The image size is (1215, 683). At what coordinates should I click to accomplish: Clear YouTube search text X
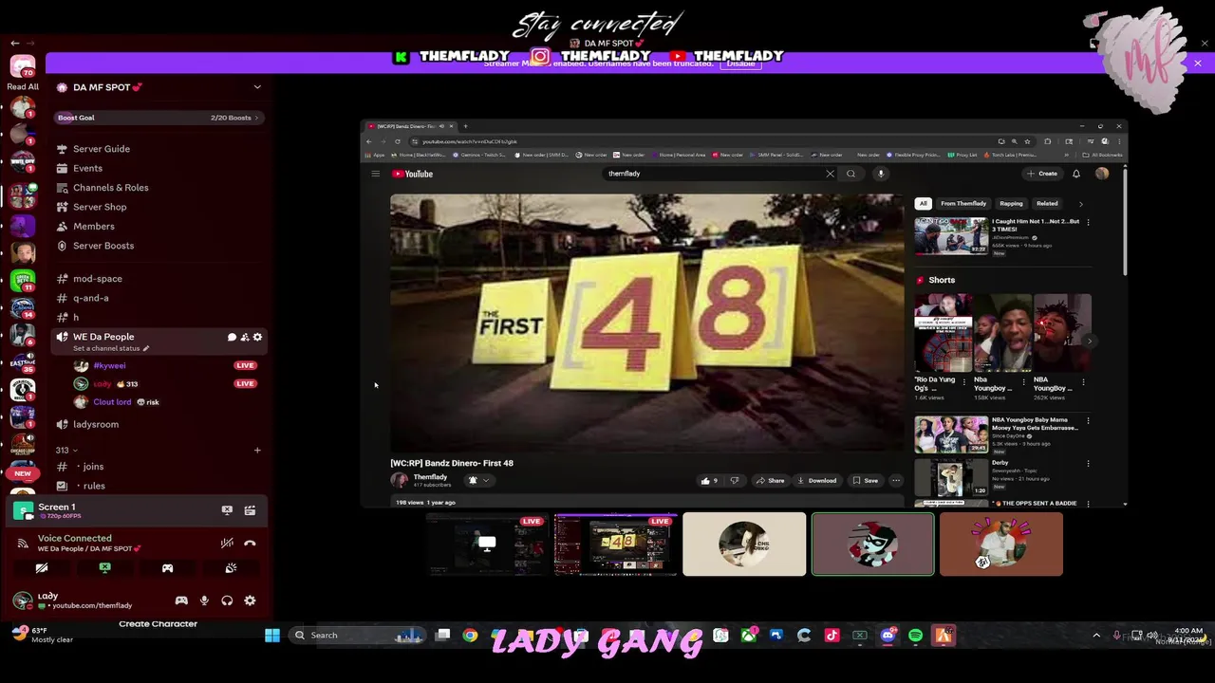tap(830, 174)
